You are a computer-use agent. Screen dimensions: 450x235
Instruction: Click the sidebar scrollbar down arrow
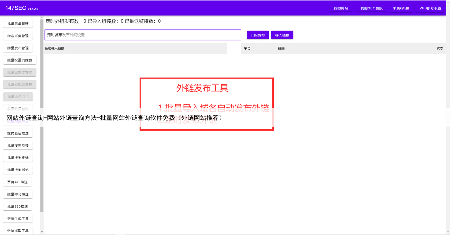click(42, 232)
